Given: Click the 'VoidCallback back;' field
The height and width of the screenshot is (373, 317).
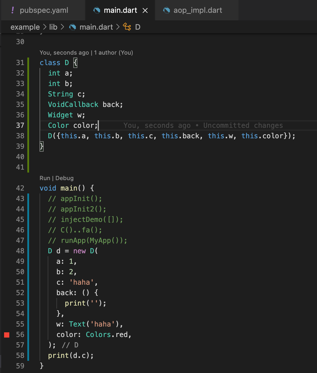Looking at the screenshot, I should click(x=86, y=105).
